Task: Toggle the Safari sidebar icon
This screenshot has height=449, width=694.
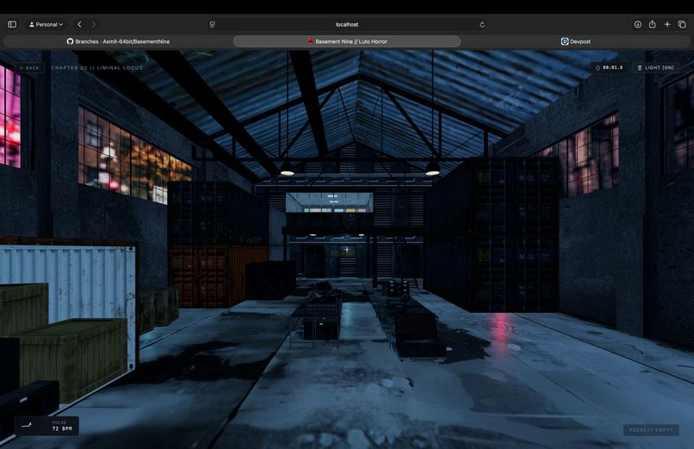Action: 12,24
